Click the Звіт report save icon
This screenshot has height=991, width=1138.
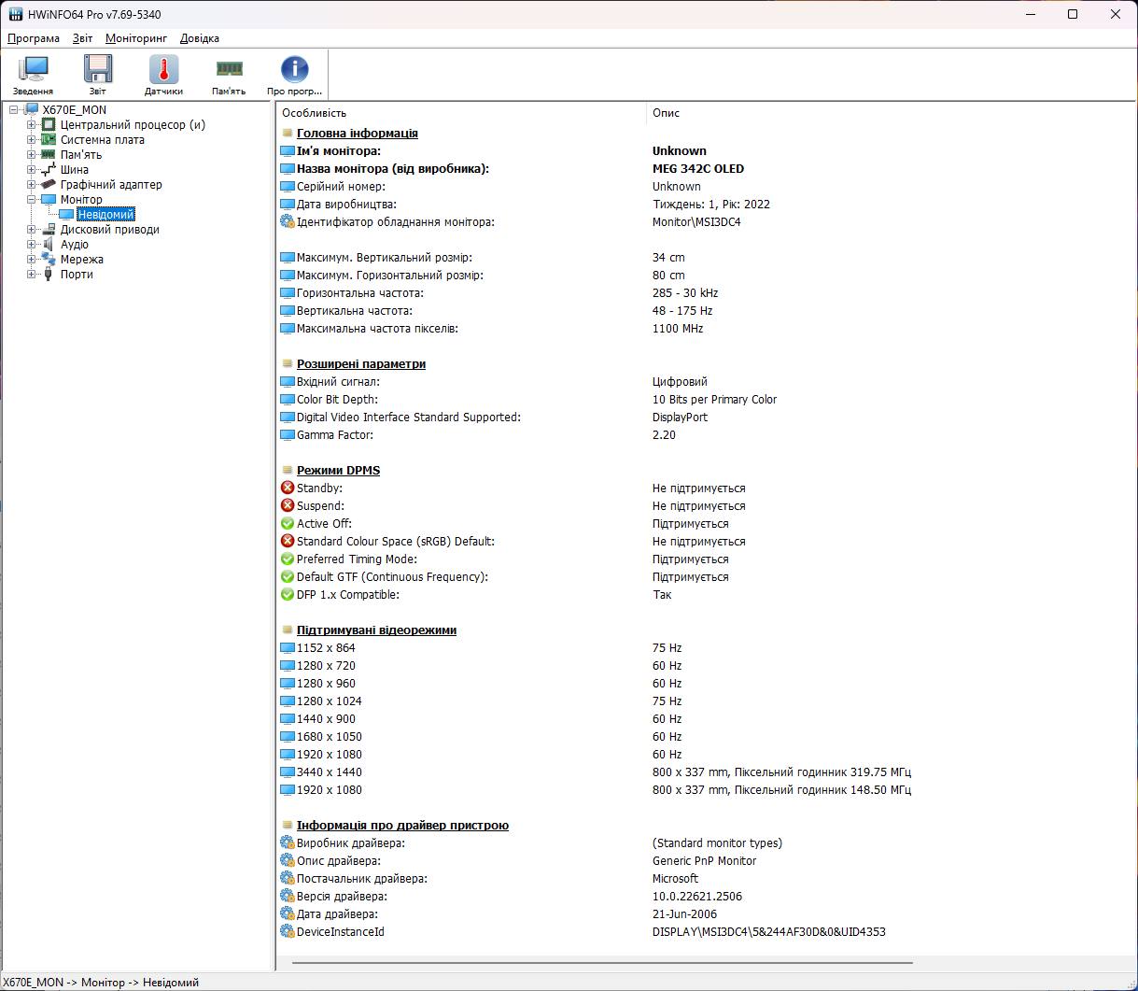point(97,70)
